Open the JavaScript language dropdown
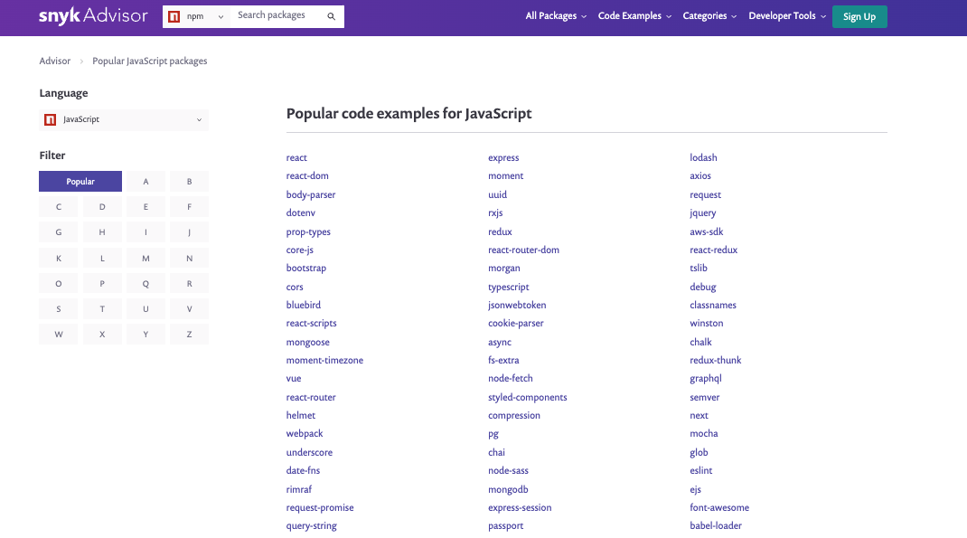The width and height of the screenshot is (967, 538). [x=123, y=119]
